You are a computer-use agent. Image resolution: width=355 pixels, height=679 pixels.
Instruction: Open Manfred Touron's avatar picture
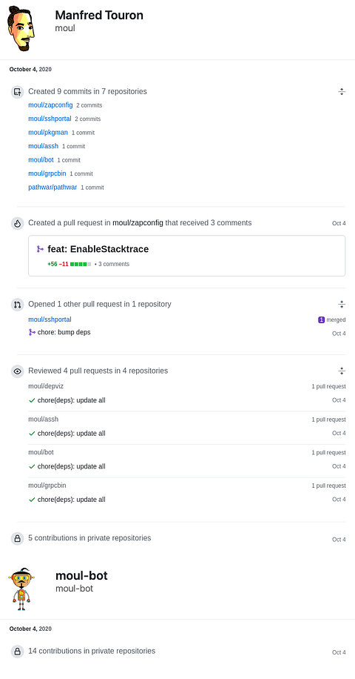pos(21,28)
